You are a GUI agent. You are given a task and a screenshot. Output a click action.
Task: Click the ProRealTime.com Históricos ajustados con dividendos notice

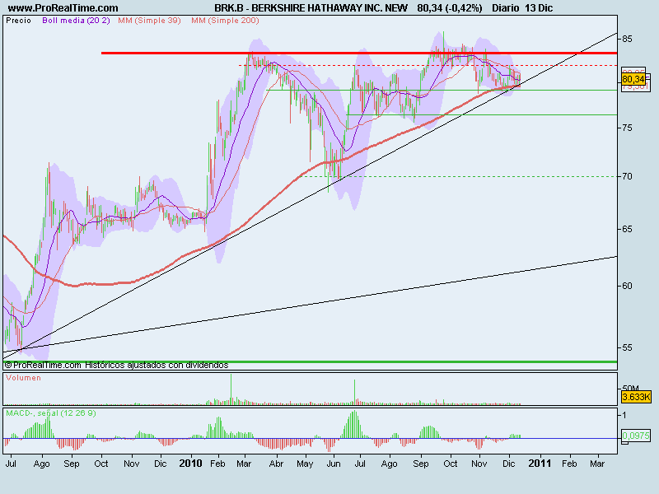coord(116,365)
